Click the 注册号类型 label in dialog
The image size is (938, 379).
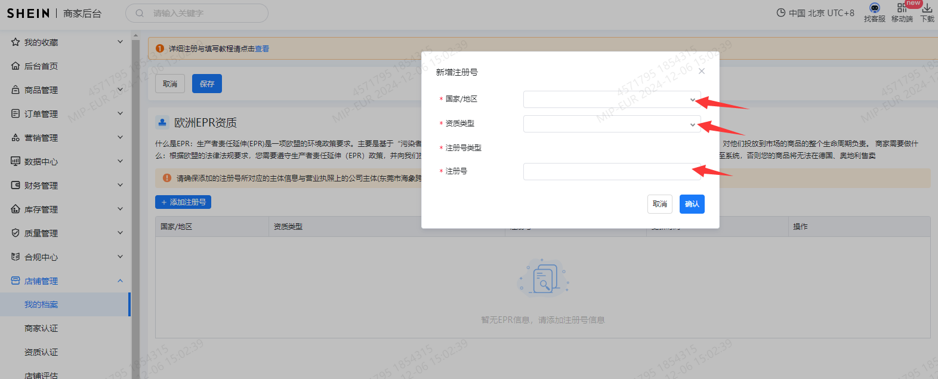[464, 148]
